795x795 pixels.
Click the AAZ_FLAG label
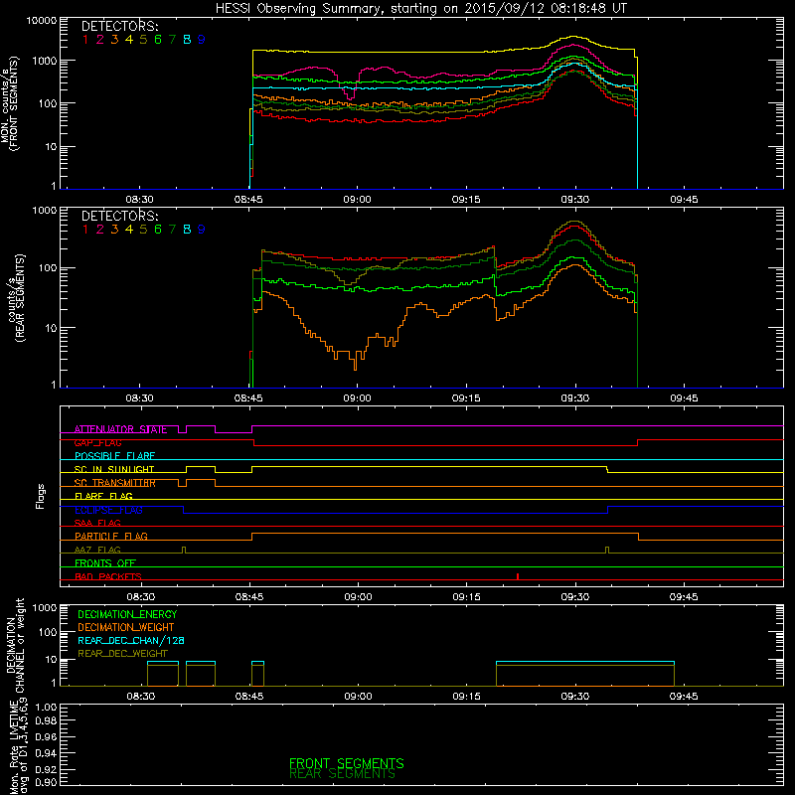pos(97,550)
